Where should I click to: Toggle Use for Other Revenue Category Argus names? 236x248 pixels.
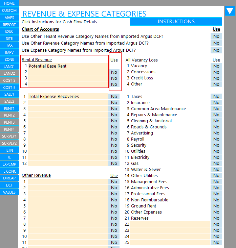[x=216, y=43]
